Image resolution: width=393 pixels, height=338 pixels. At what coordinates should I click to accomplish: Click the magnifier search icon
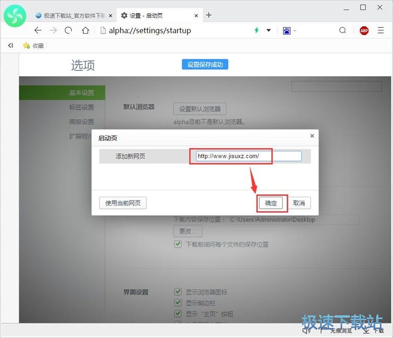pyautogui.click(x=342, y=30)
